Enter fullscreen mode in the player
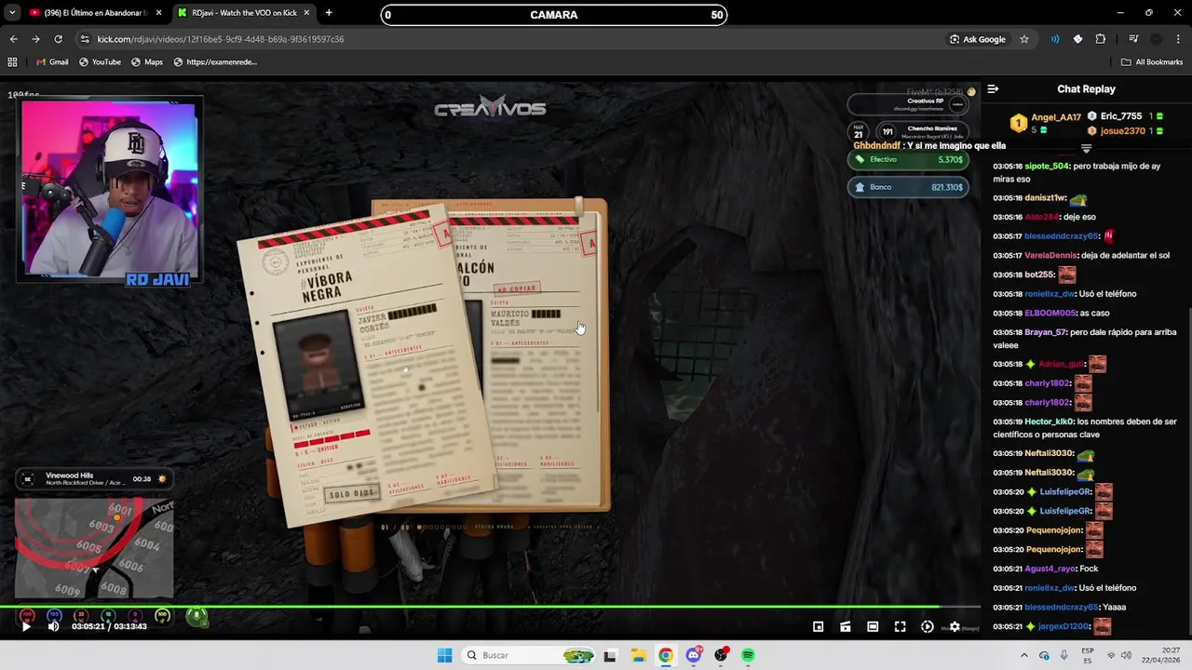Screen dimensions: 1192x670 tap(900, 627)
